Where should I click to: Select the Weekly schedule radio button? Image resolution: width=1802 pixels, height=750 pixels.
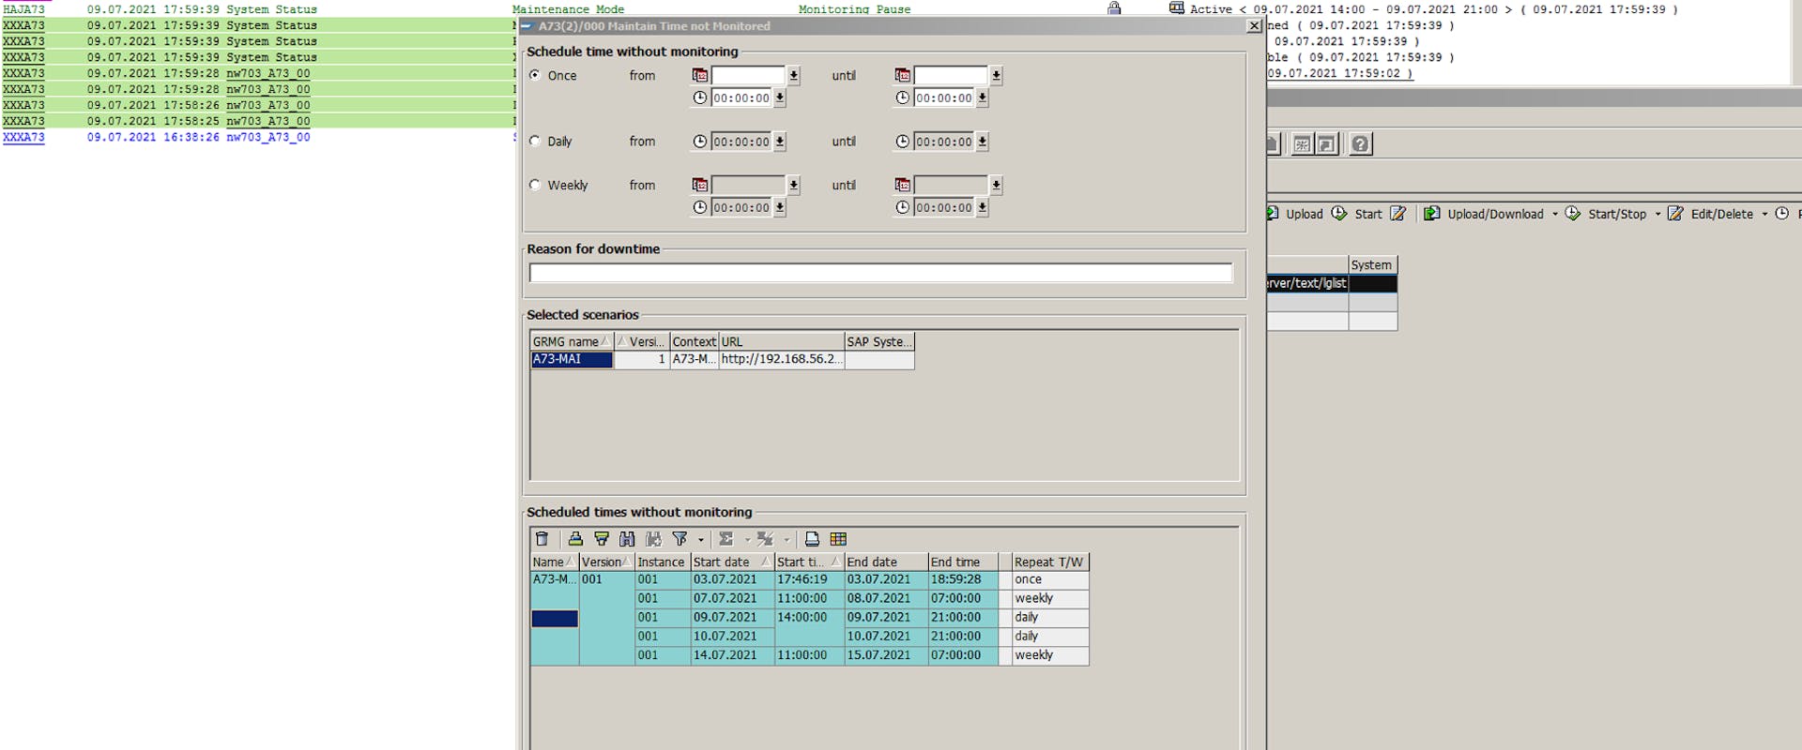click(x=535, y=186)
